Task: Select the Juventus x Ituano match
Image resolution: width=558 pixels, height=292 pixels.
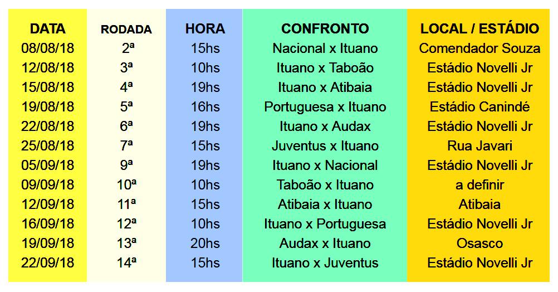Action: [325, 145]
